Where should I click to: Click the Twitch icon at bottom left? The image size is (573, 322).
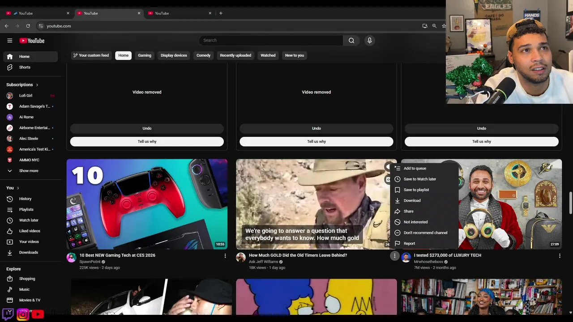[x=8, y=314]
